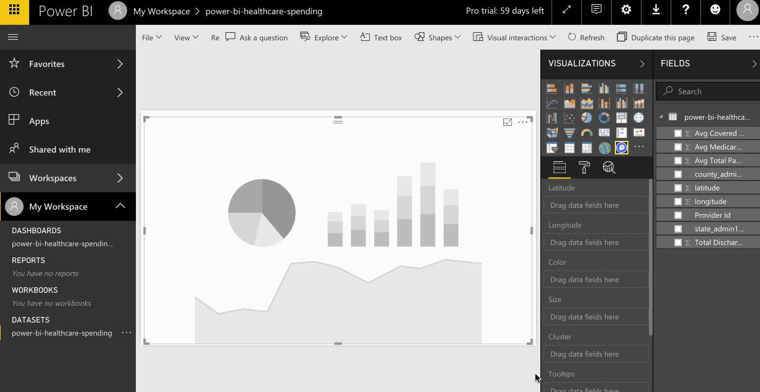Open the View menu
The image size is (760, 392).
tap(186, 37)
